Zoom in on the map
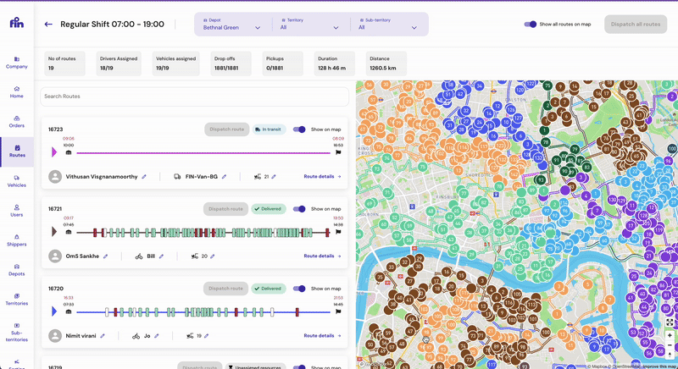Image resolution: width=678 pixels, height=369 pixels. point(670,335)
